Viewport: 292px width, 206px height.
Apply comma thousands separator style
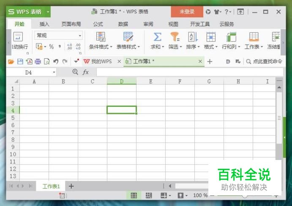point(60,46)
